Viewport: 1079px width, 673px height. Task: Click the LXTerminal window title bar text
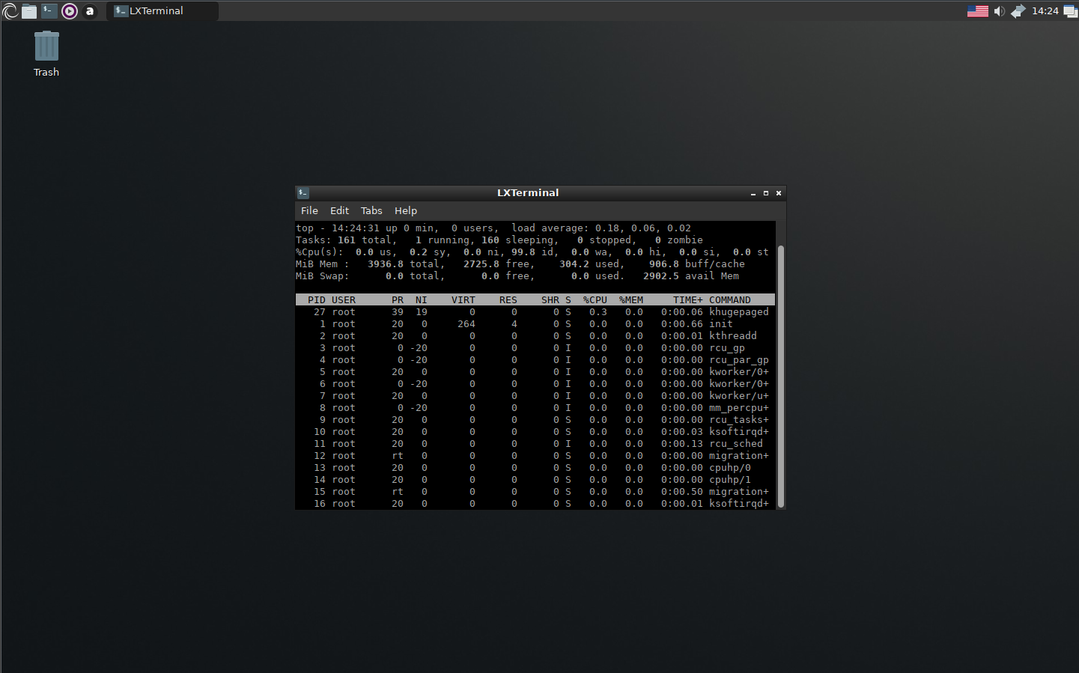528,193
